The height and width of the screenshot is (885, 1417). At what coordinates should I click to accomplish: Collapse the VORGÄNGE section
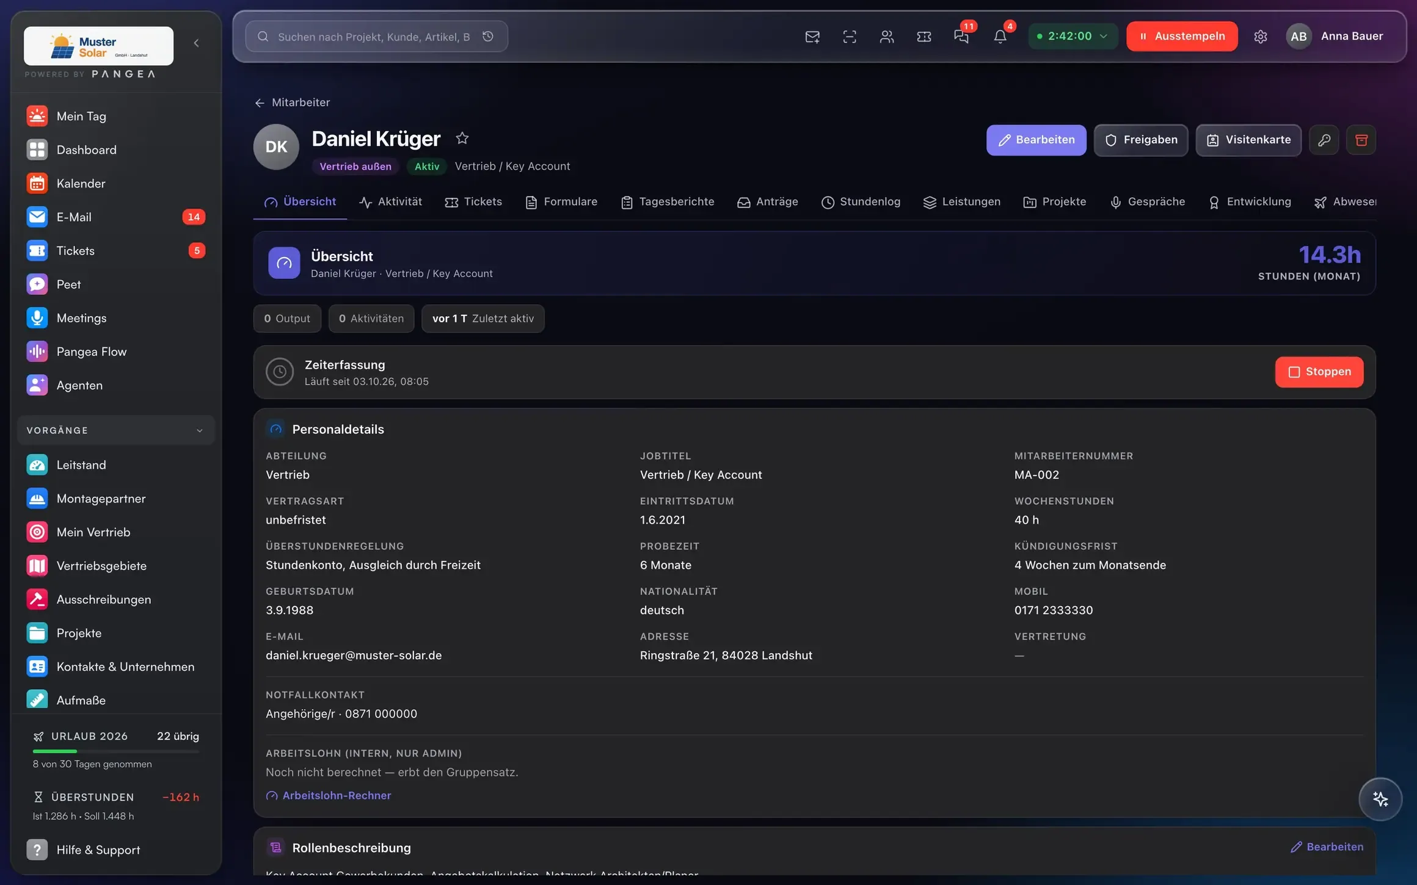click(116, 430)
